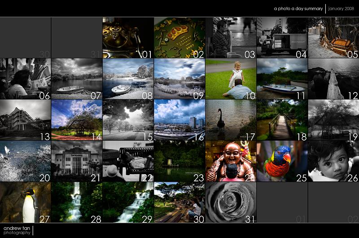Select the laughing Buddha statue photo
359x238 pixels.
pos(231,161)
